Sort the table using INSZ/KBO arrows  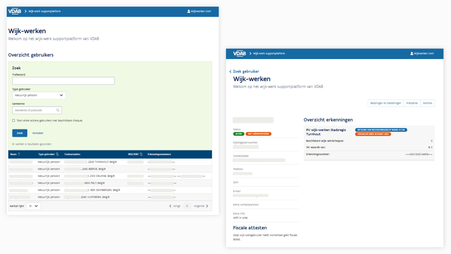[142, 154]
